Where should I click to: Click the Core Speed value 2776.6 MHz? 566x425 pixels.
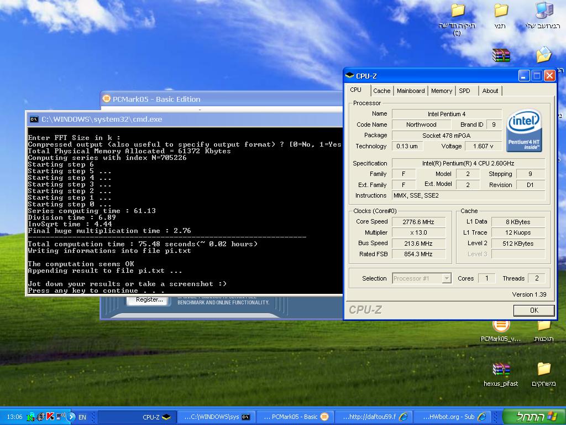pos(418,222)
